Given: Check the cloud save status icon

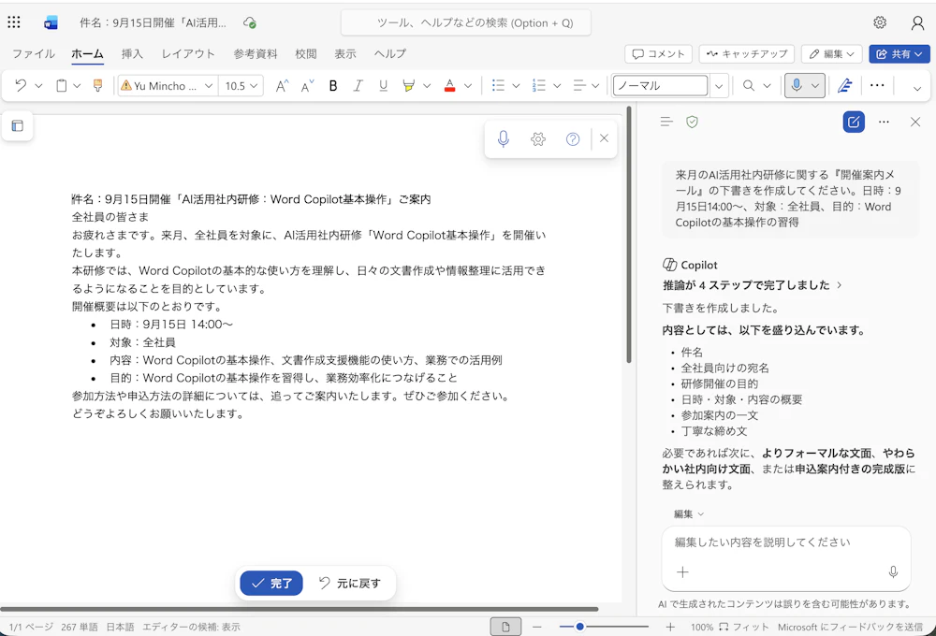Looking at the screenshot, I should coord(250,22).
